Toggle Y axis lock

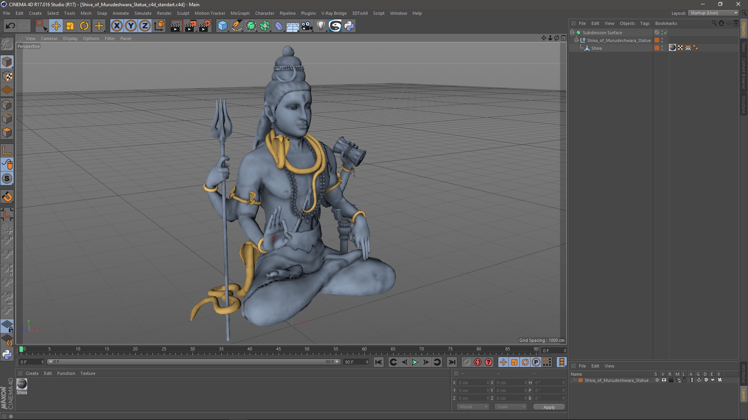click(x=131, y=26)
